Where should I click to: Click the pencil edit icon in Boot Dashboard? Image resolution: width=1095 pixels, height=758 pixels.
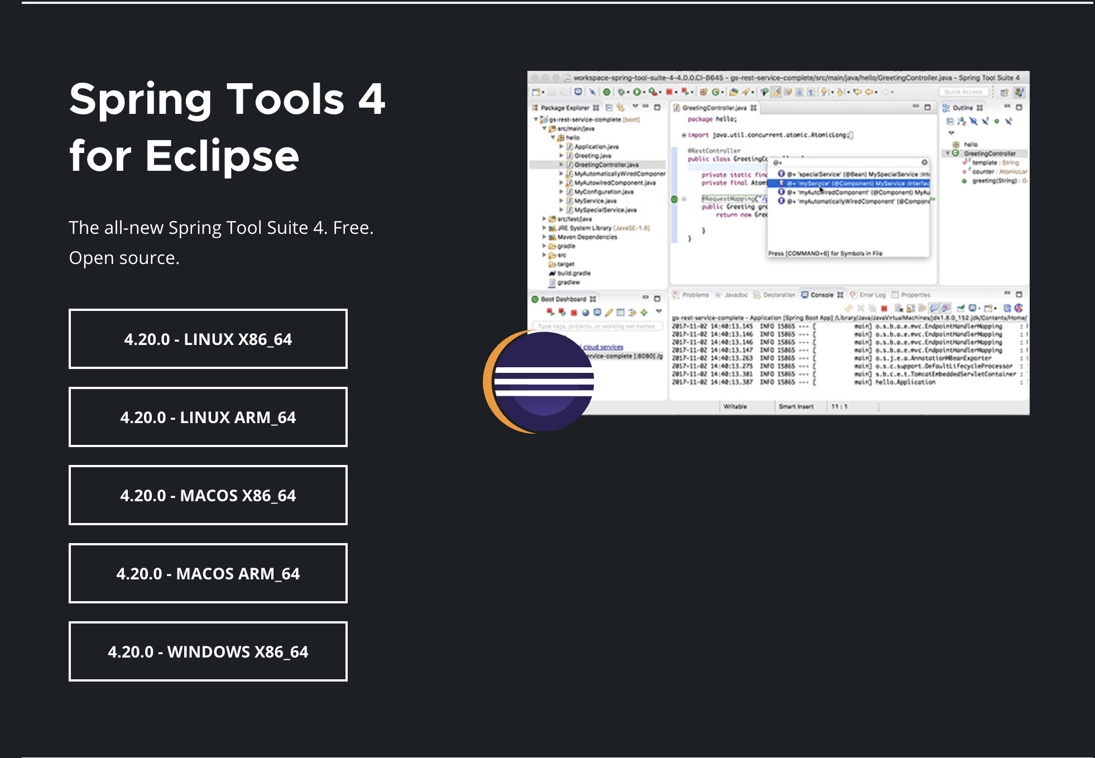tap(609, 313)
